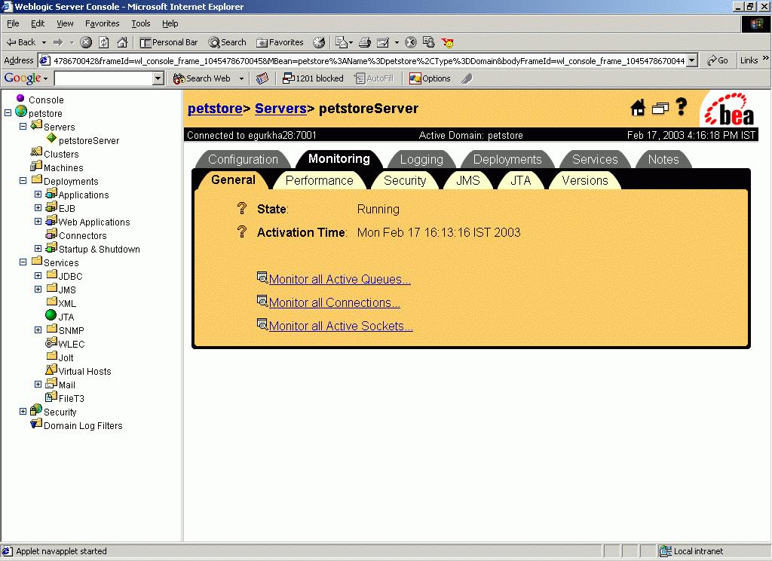This screenshot has height=561, width=772.
Task: Open the Google search box dropdown
Action: coord(158,78)
